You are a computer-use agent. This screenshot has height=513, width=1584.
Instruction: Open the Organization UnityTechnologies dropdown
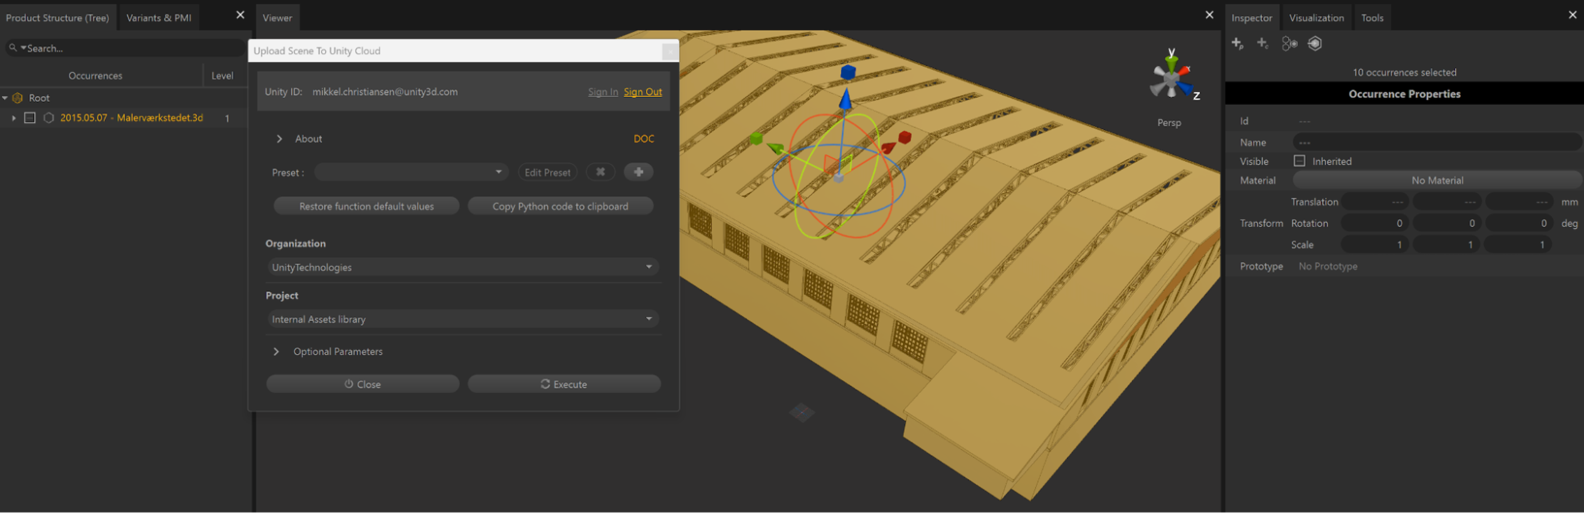[x=462, y=267]
